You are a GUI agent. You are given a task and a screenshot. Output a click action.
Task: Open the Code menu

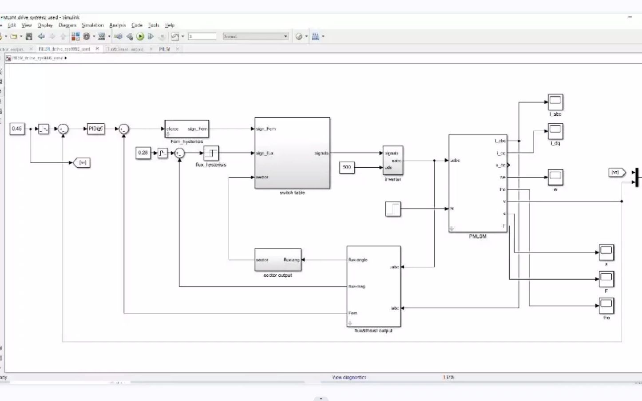137,25
